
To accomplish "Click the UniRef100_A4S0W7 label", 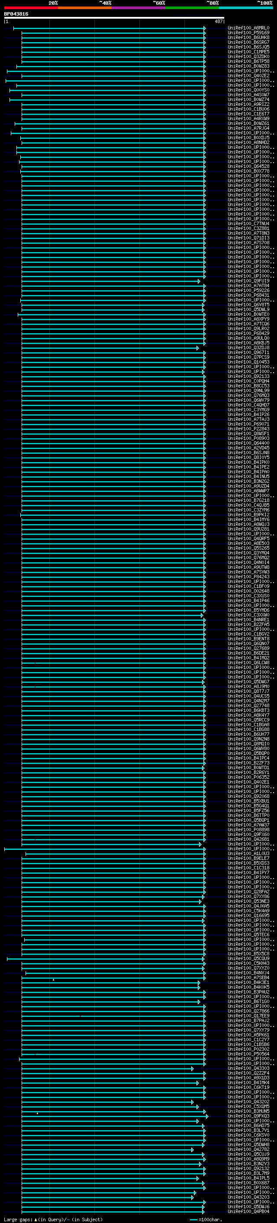I will pyautogui.click(x=248, y=95).
